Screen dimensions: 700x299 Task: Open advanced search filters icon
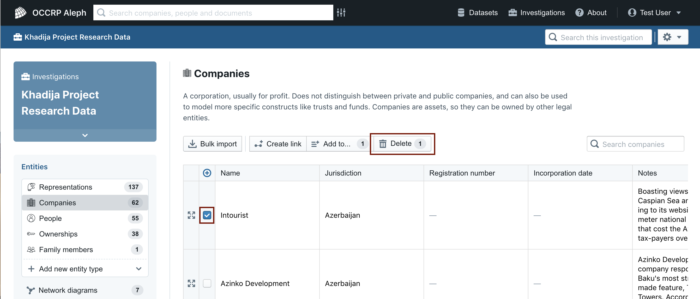point(341,13)
